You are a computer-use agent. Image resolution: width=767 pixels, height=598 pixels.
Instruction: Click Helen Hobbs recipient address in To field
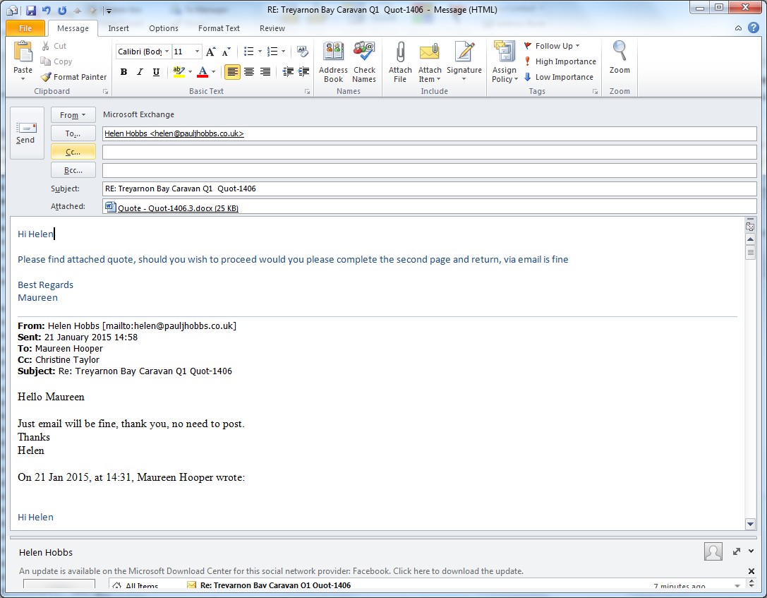[174, 133]
